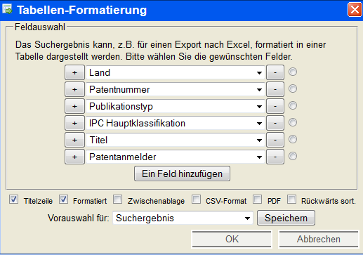Enable the CSV-Format checkbox
363x255 pixels.
coord(196,200)
